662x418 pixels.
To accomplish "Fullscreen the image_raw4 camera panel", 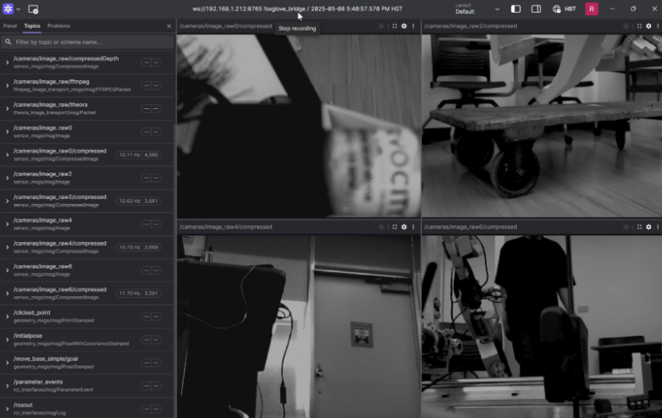I will coord(395,227).
